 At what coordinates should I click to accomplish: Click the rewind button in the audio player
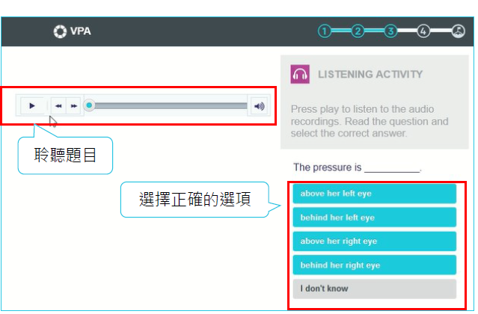pos(58,106)
